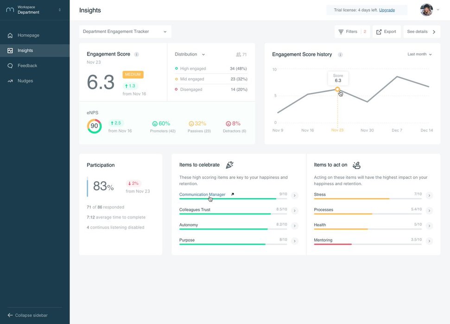This screenshot has width=450, height=324.
Task: Go to Homepage in sidebar
Action: 28,35
